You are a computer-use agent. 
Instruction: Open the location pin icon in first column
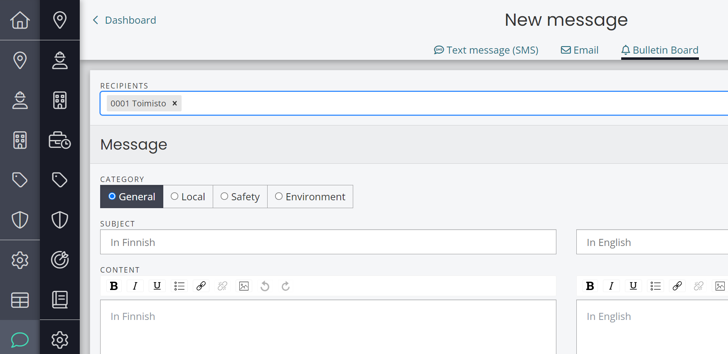click(20, 60)
